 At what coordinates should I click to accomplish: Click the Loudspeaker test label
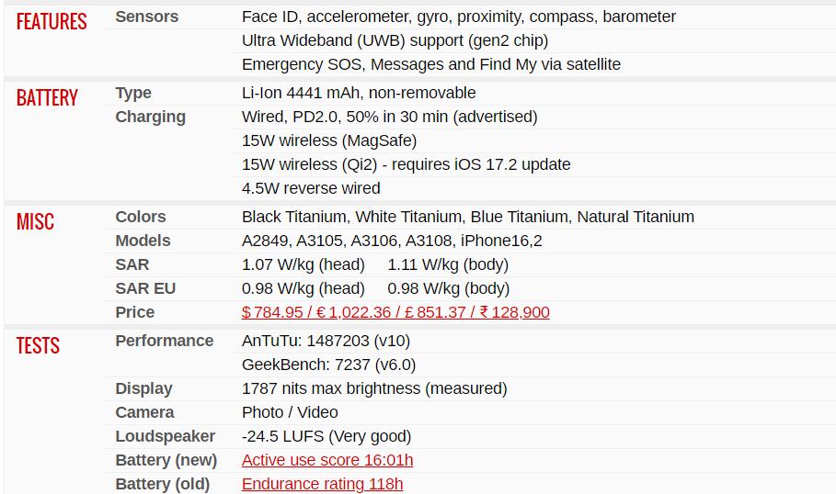pyautogui.click(x=166, y=436)
